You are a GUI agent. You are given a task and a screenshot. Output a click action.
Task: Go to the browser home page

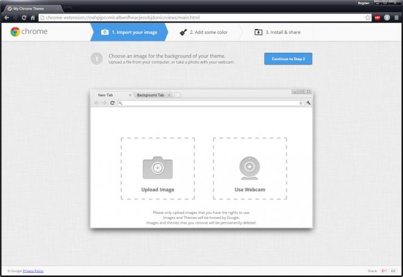tap(33, 18)
